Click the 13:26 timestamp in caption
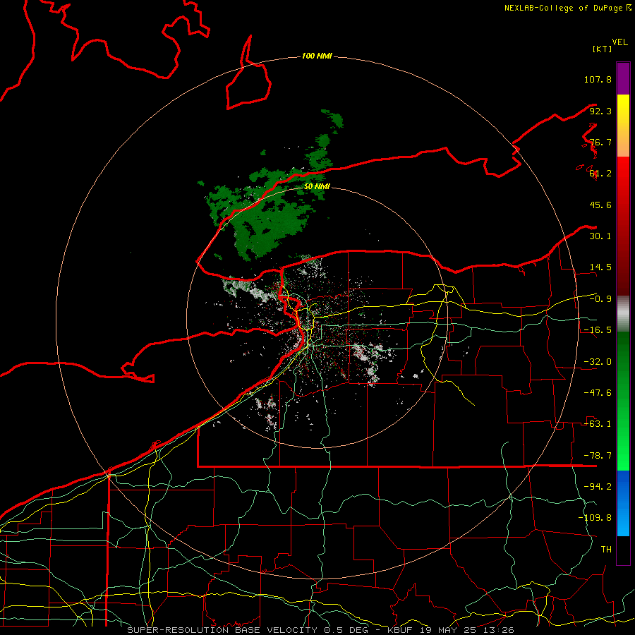 tap(500, 630)
